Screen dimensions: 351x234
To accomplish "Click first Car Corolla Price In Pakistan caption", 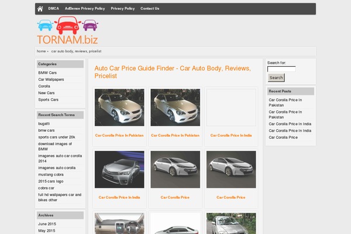I will pos(119,136).
